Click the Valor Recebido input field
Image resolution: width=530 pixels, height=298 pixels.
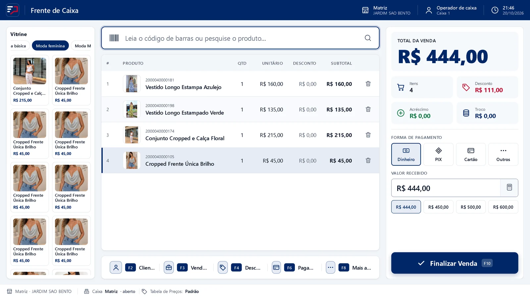[446, 188]
